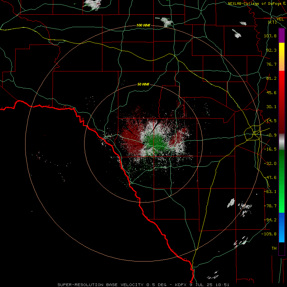Click the 45.6 value on velocity scale
The image size is (287, 287).
271,92
